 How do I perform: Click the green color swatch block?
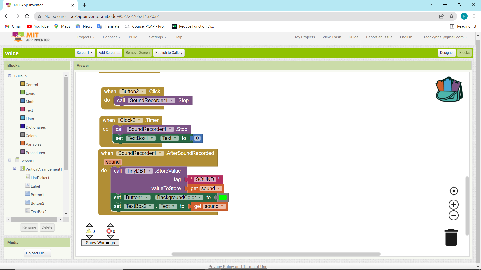click(223, 198)
